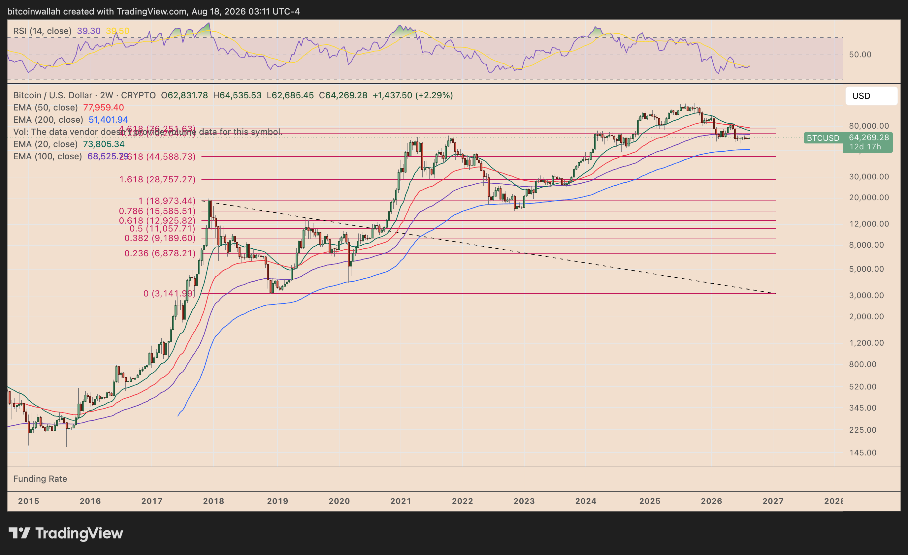Image resolution: width=908 pixels, height=555 pixels.
Task: Click the 800.00 price scale label
Action: pyautogui.click(x=863, y=365)
